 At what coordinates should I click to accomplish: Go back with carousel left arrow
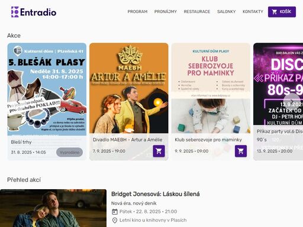[x=18, y=102]
